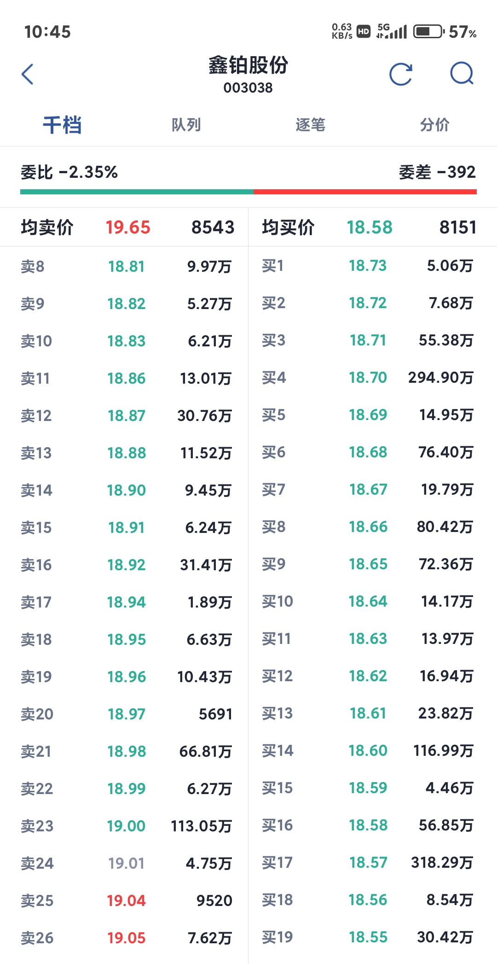497x964 pixels.
Task: Open the search magnifier icon
Action: [462, 74]
